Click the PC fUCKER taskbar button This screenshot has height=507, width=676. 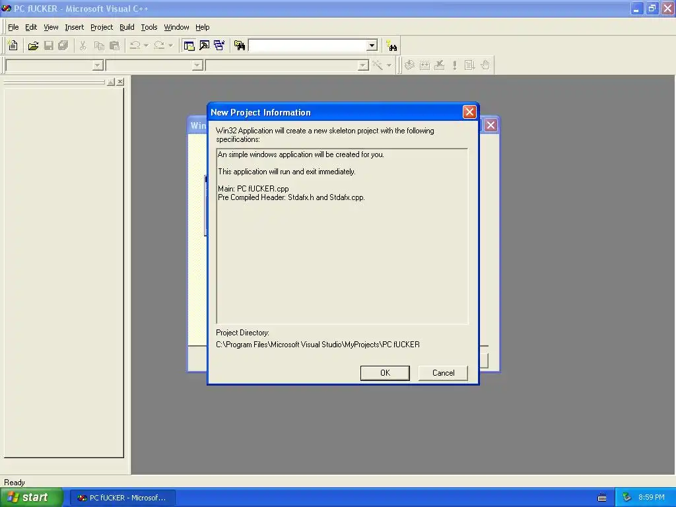[122, 498]
